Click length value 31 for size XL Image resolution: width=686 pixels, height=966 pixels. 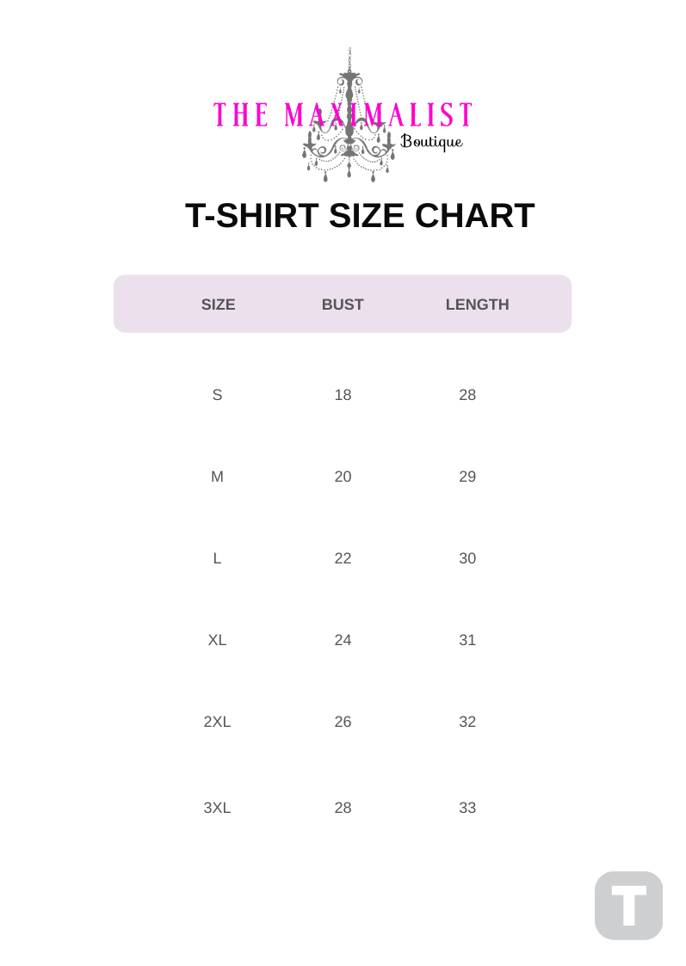pos(467,640)
